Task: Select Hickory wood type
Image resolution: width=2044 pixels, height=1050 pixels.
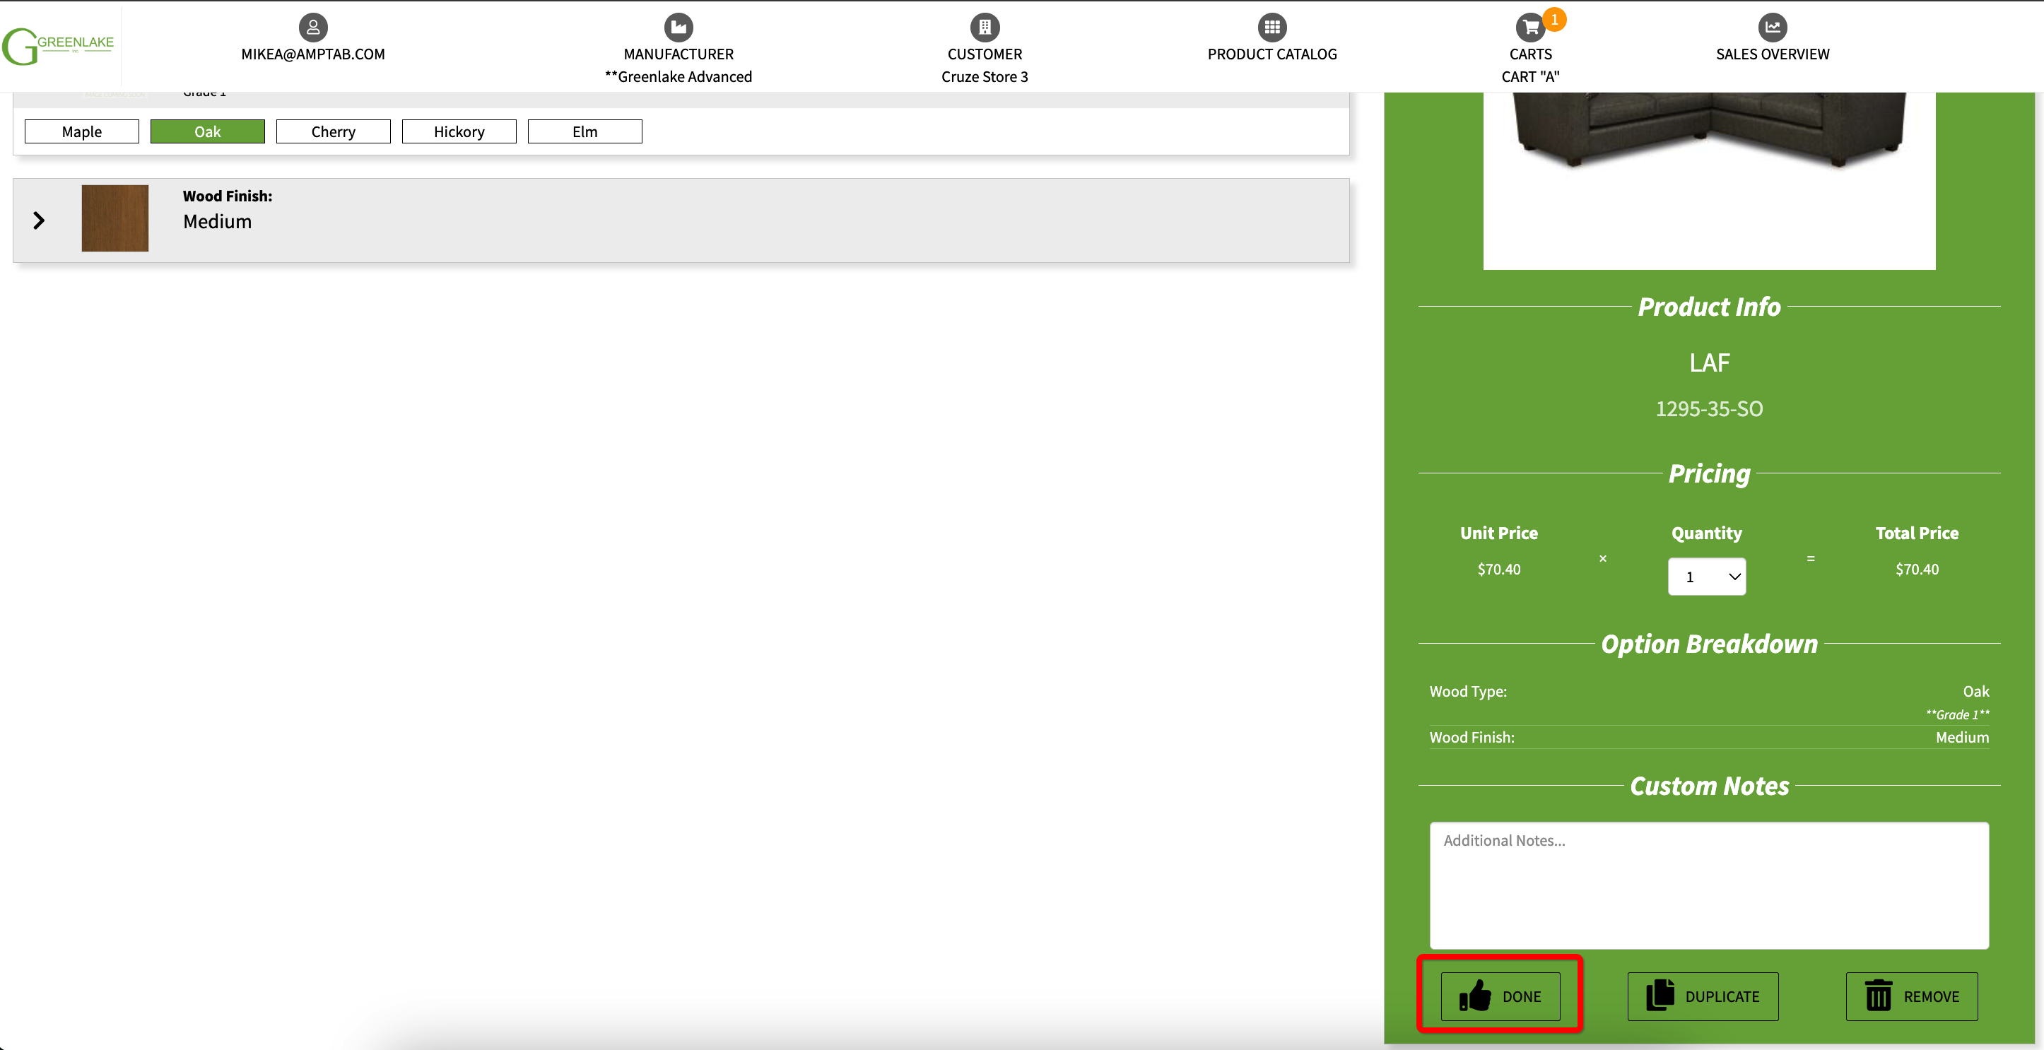Action: (459, 131)
